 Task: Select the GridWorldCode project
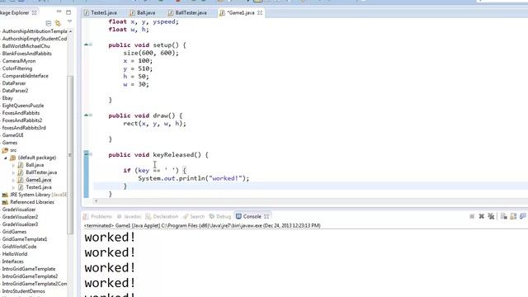coord(19,247)
